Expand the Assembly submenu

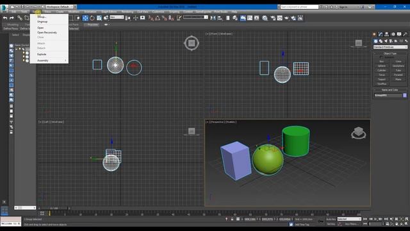coord(49,60)
